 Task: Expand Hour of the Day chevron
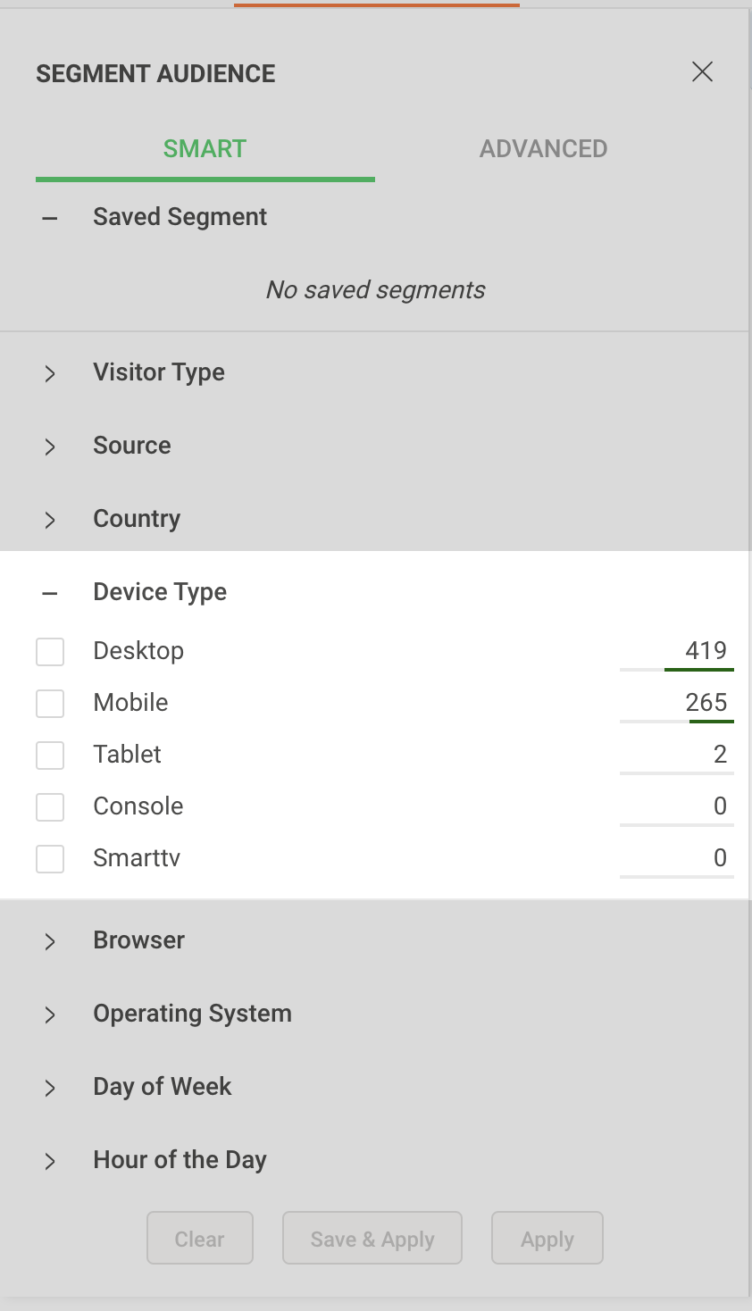pyautogui.click(x=50, y=1161)
